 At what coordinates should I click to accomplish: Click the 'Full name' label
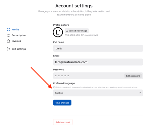(x=59, y=42)
